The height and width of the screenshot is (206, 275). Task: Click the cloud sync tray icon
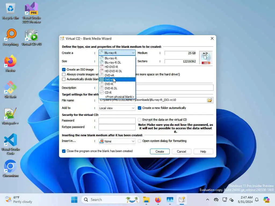[216, 200]
